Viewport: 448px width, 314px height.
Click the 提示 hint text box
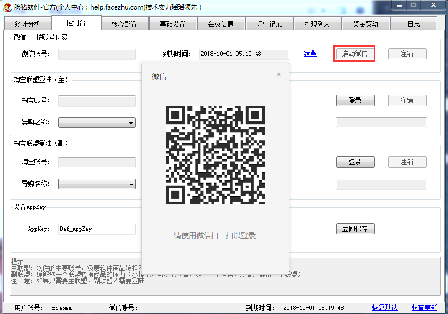(225, 276)
